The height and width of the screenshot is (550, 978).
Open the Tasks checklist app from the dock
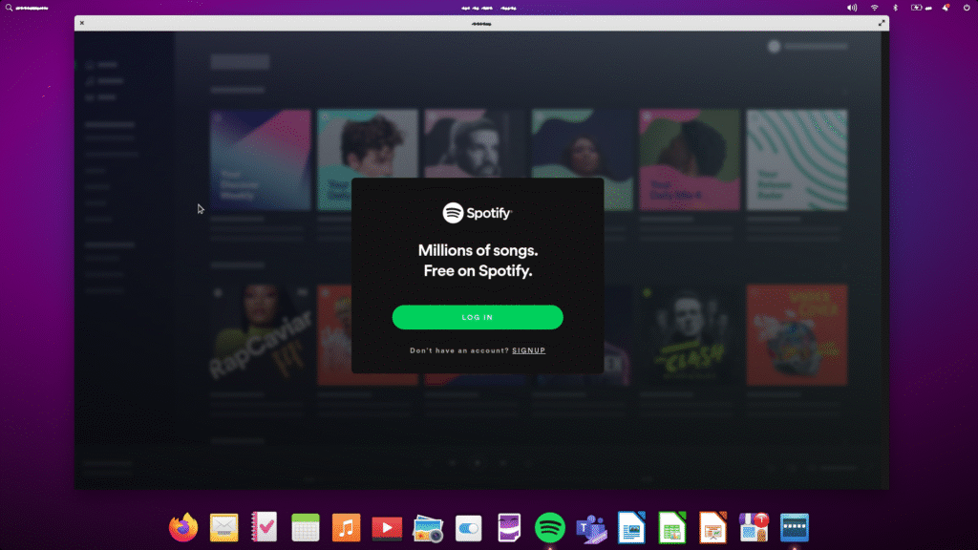(265, 527)
